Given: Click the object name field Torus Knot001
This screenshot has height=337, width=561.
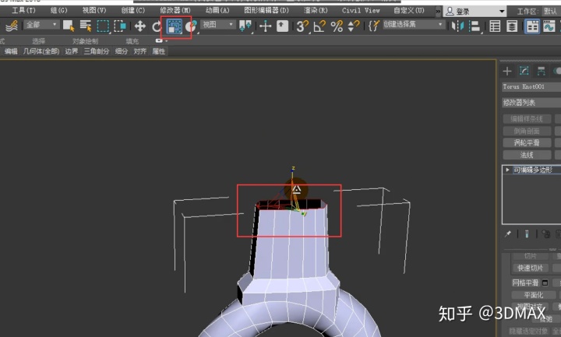Looking at the screenshot, I should [x=531, y=87].
